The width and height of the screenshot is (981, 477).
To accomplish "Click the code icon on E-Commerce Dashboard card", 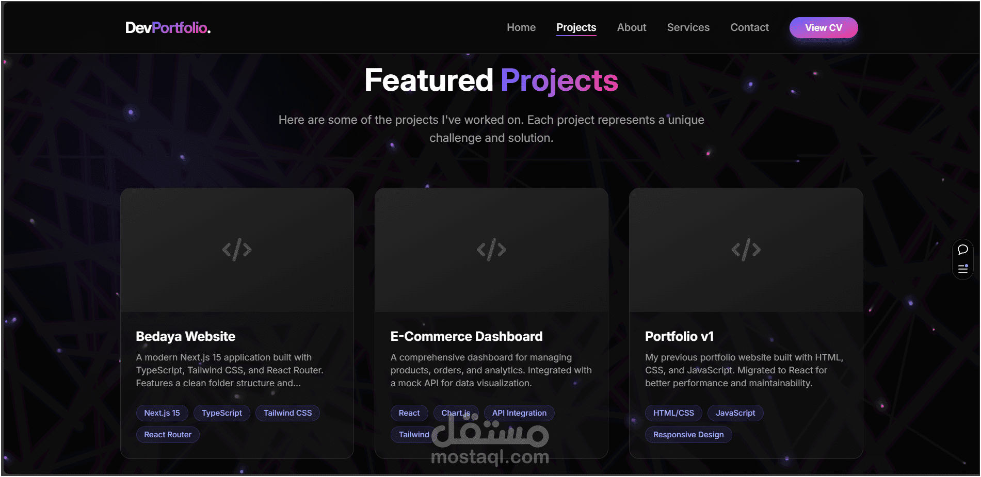I will click(491, 250).
